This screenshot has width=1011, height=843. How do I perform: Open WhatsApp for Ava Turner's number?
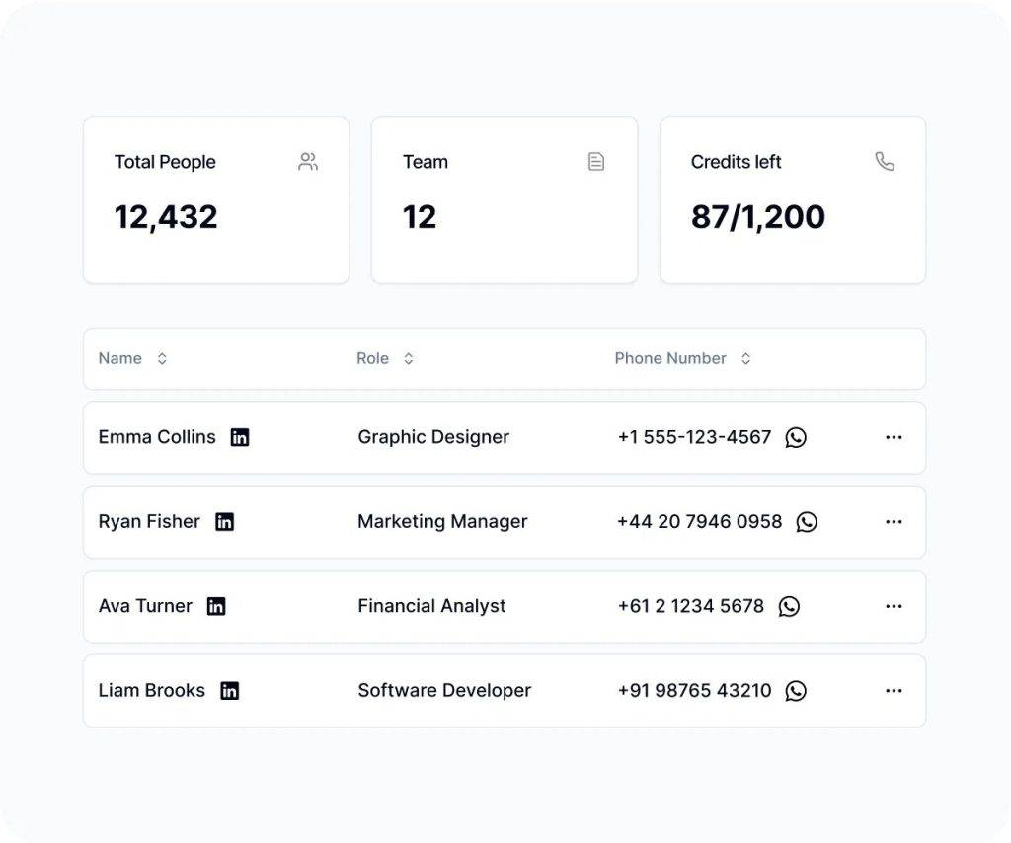(789, 607)
